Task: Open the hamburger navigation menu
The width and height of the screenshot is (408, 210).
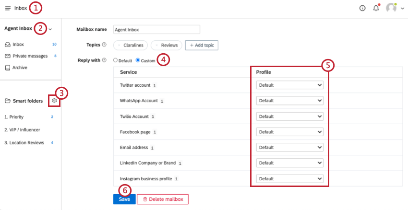Action: point(8,8)
